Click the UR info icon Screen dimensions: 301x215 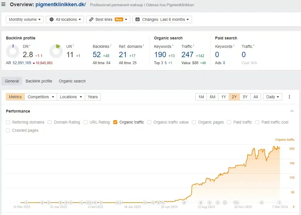[73, 45]
